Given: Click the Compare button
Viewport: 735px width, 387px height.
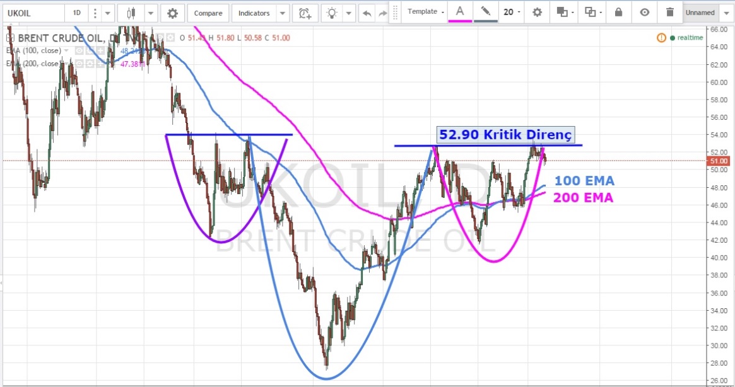Looking at the screenshot, I should (x=208, y=13).
